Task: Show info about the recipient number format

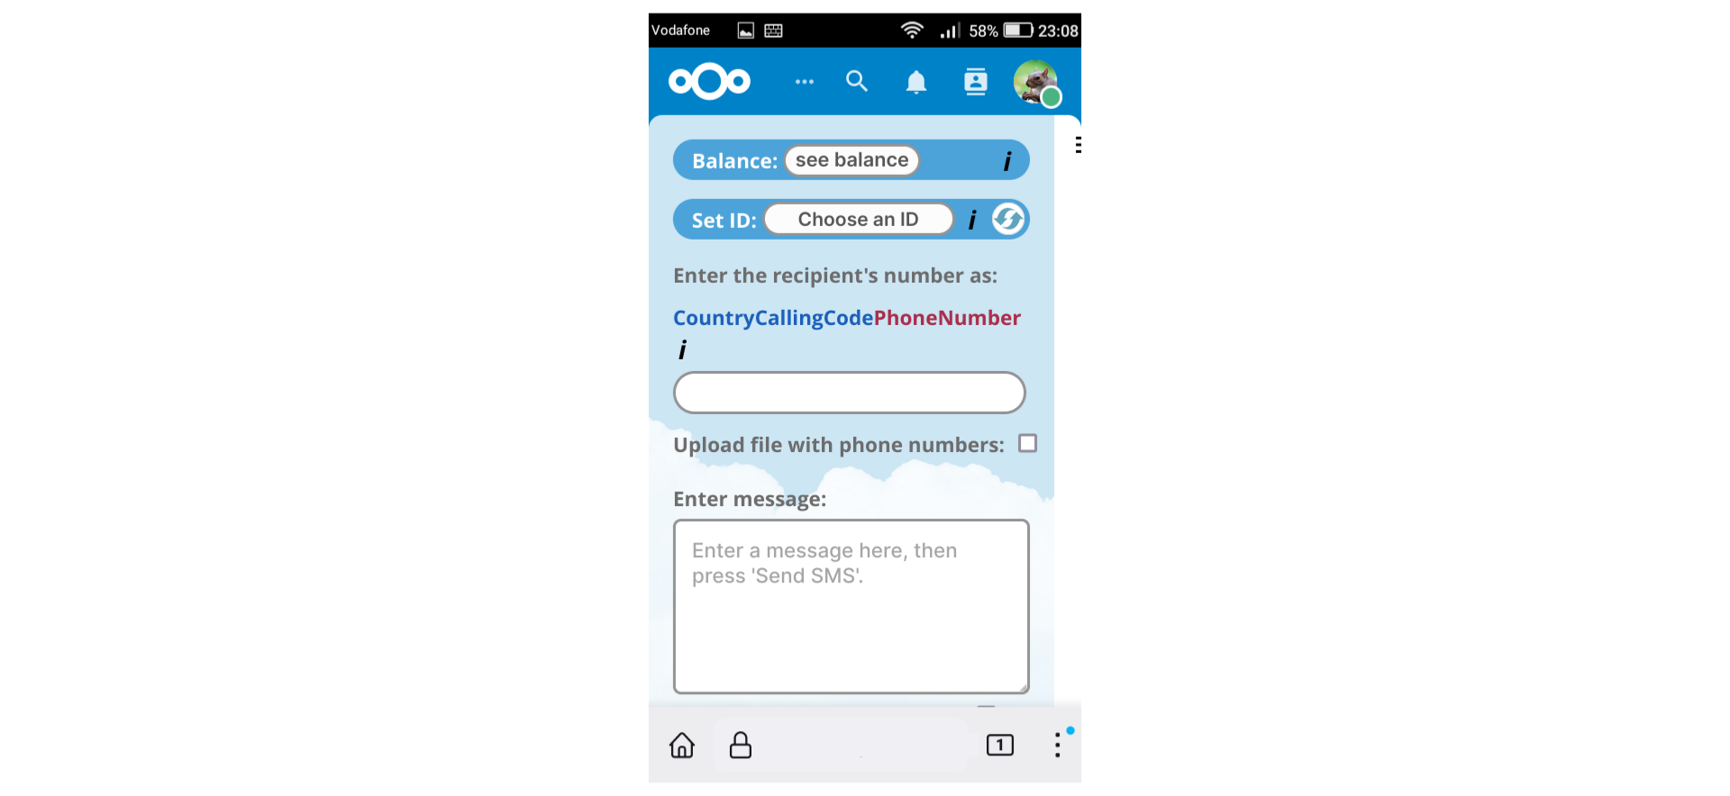Action: pyautogui.click(x=682, y=349)
